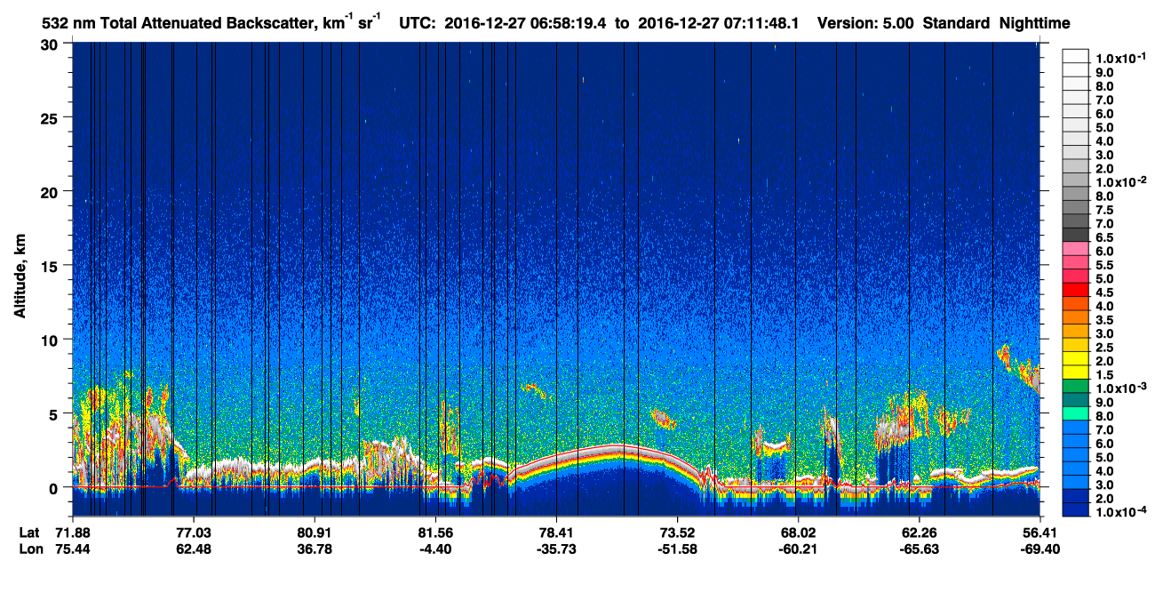Click latitude value 80.91

(x=315, y=532)
